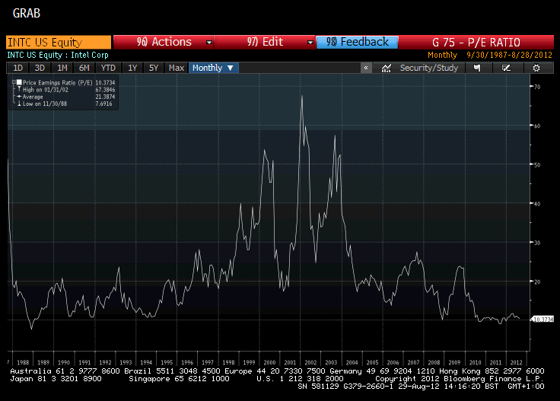Toggle Price Earnings Ratio legend checkbox
Viewport: 560px width, 401px height.
point(19,82)
